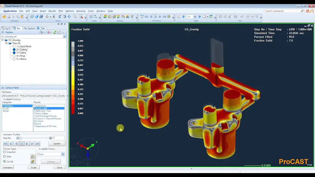Select the shaded solid view icon
Screen dimensions: 315x177
[37, 17]
